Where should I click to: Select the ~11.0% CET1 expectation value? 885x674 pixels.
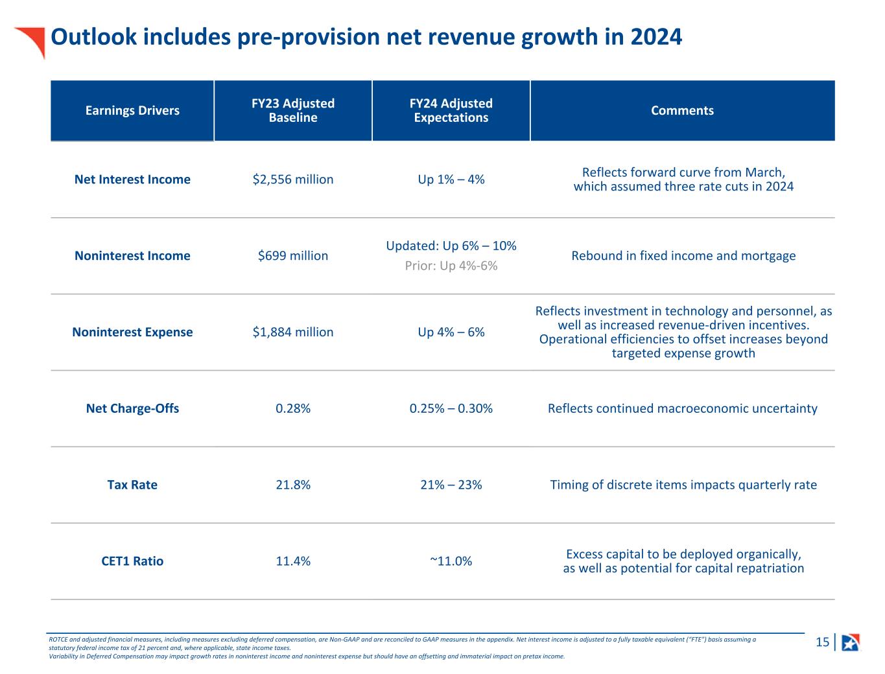[x=451, y=561]
